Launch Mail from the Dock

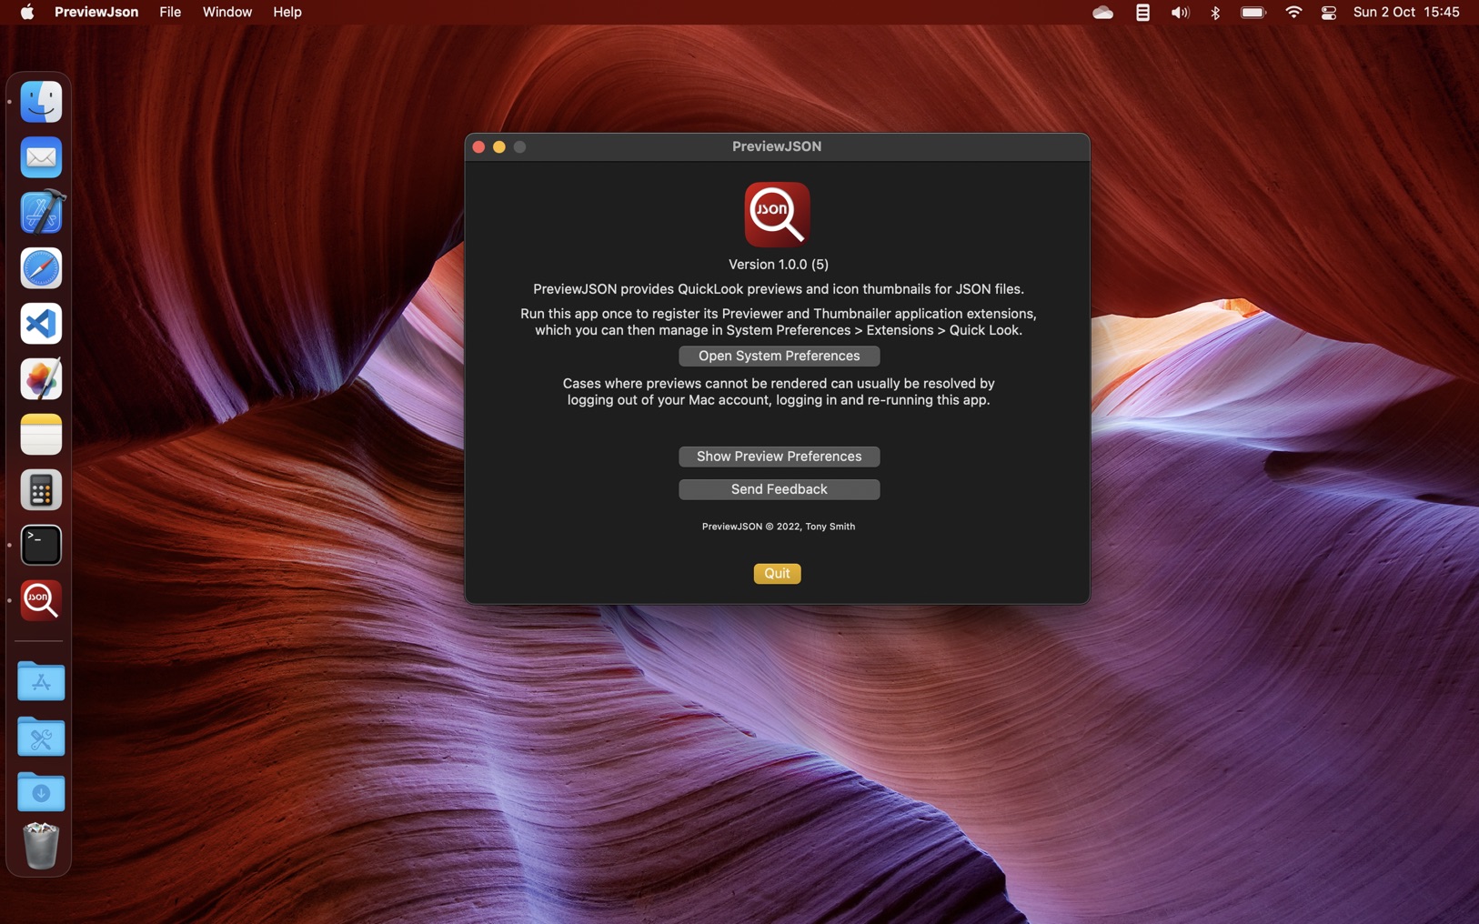click(x=41, y=157)
